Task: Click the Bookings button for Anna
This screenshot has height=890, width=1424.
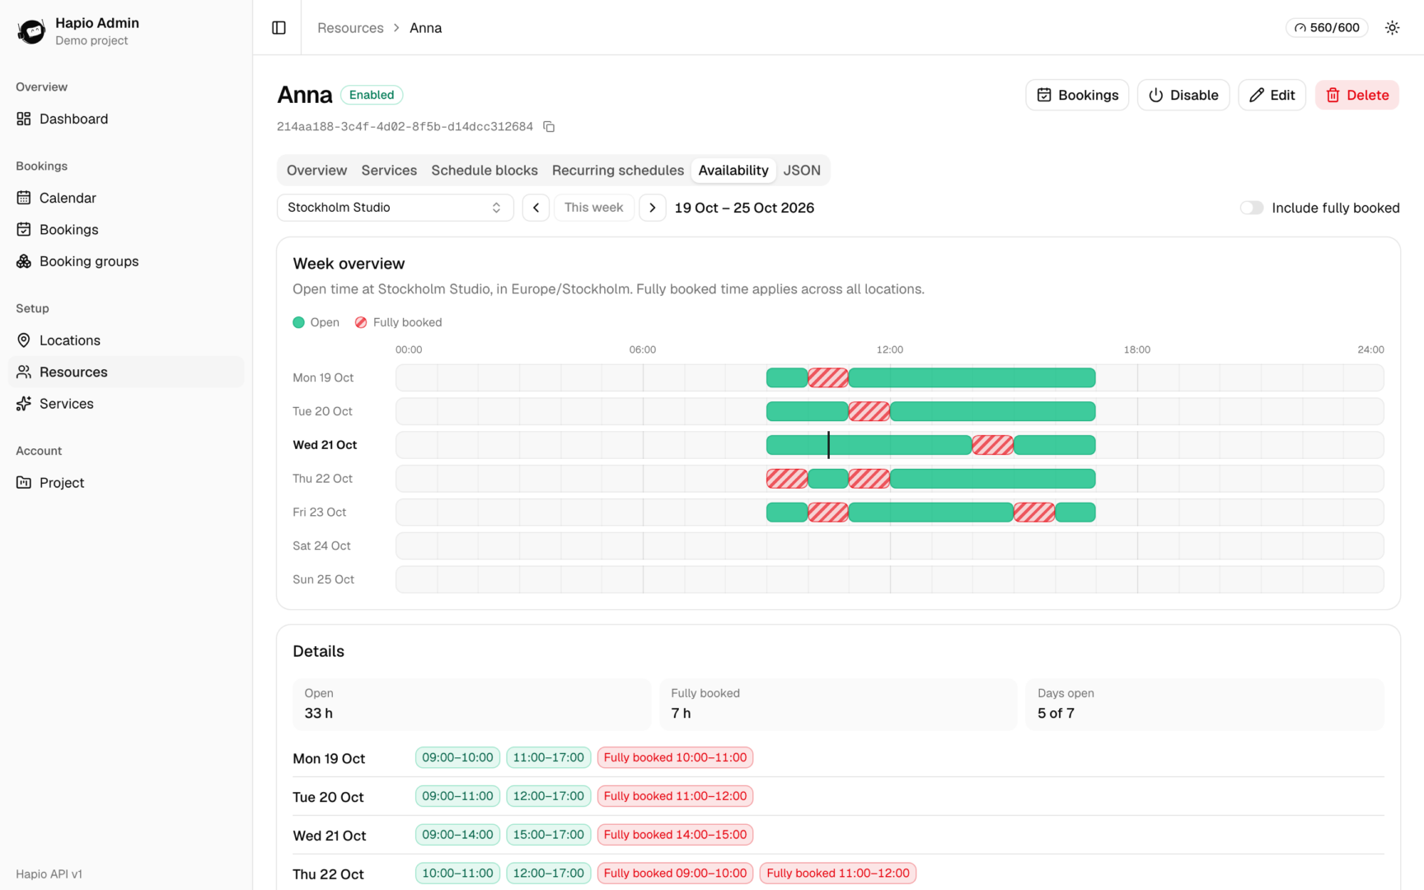Action: click(1077, 95)
